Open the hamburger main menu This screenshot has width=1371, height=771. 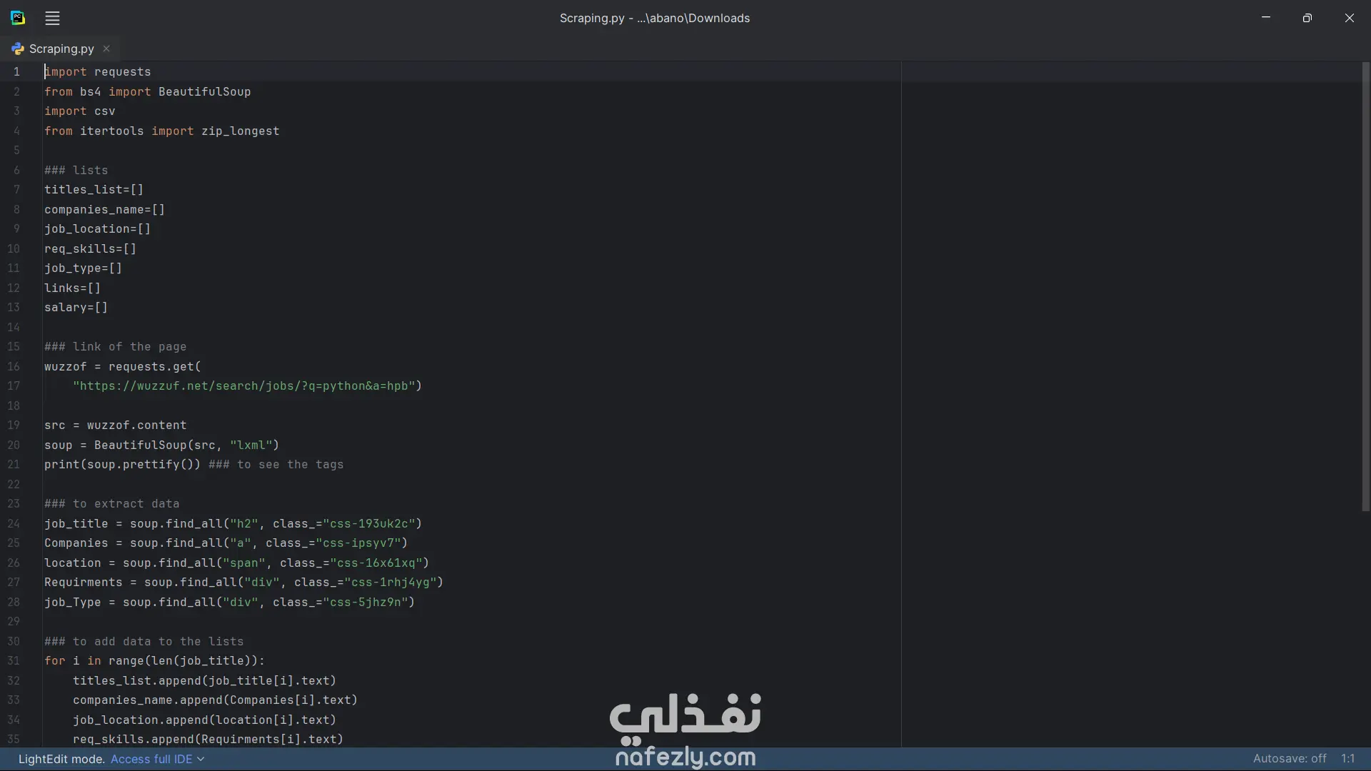coord(52,18)
